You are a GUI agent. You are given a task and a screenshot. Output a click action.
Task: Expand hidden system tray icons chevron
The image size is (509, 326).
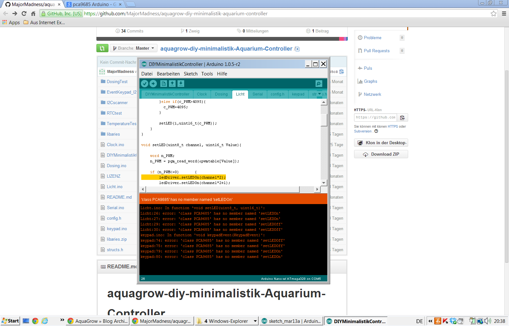point(430,321)
